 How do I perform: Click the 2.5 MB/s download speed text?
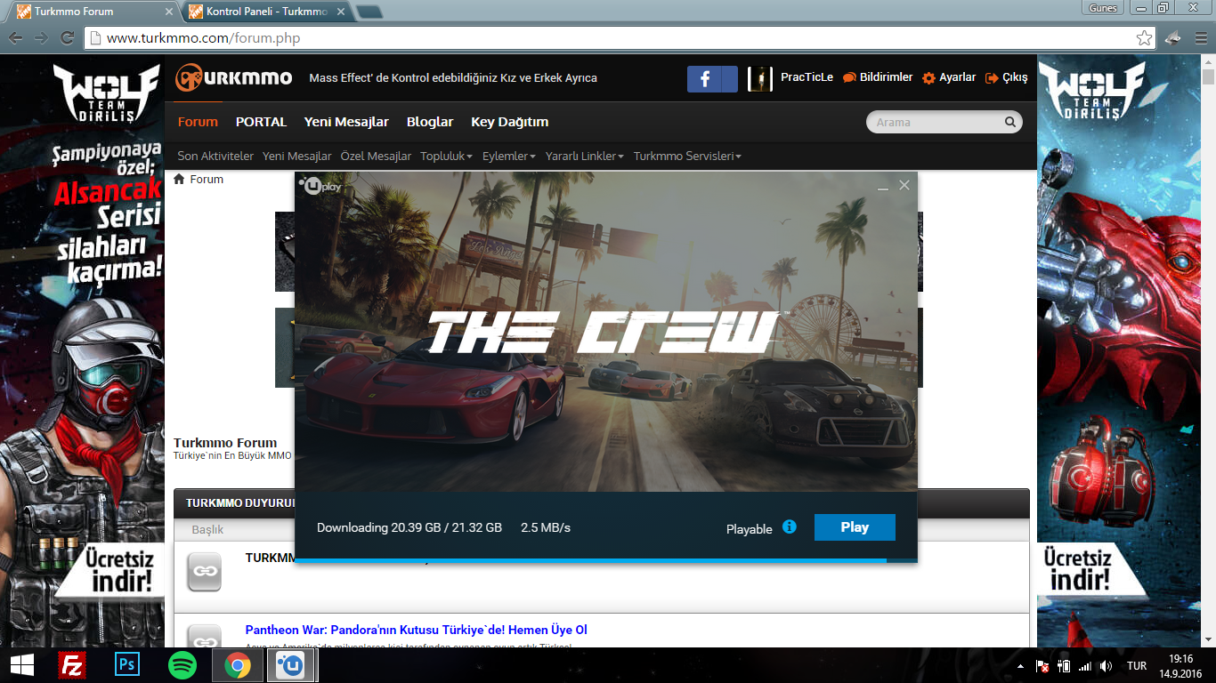[x=546, y=527]
